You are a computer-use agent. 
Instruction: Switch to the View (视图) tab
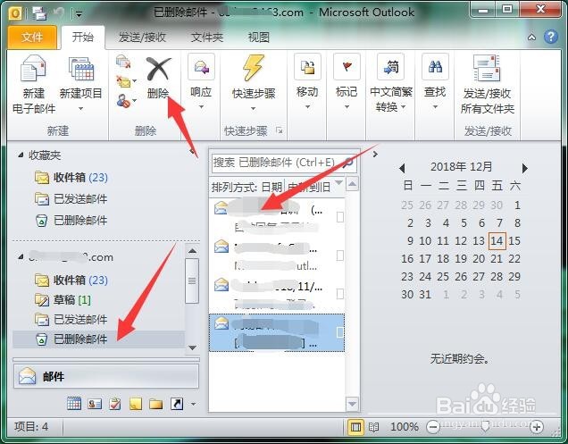[258, 37]
